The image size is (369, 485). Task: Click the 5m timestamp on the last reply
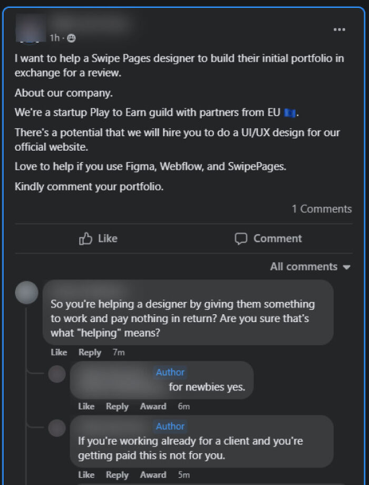(x=182, y=475)
